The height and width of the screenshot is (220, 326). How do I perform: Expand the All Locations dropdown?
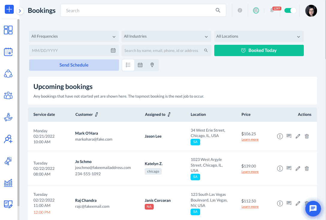pos(259,36)
